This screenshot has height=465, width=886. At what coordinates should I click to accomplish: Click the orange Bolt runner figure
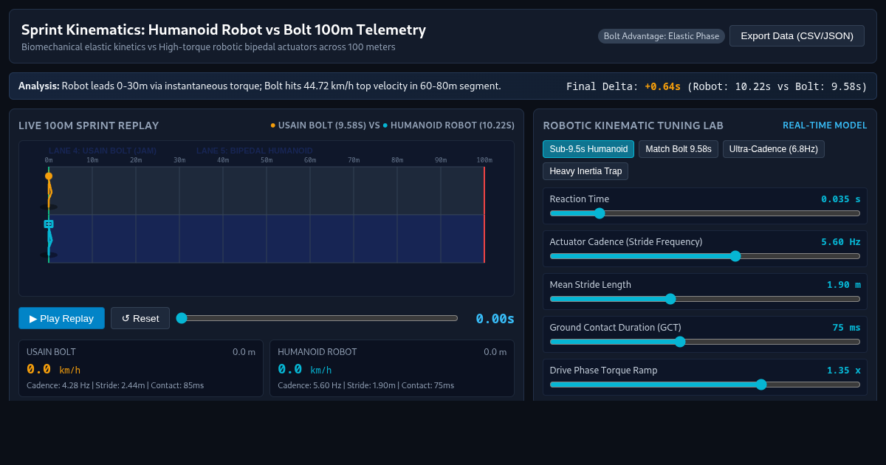pos(49,191)
